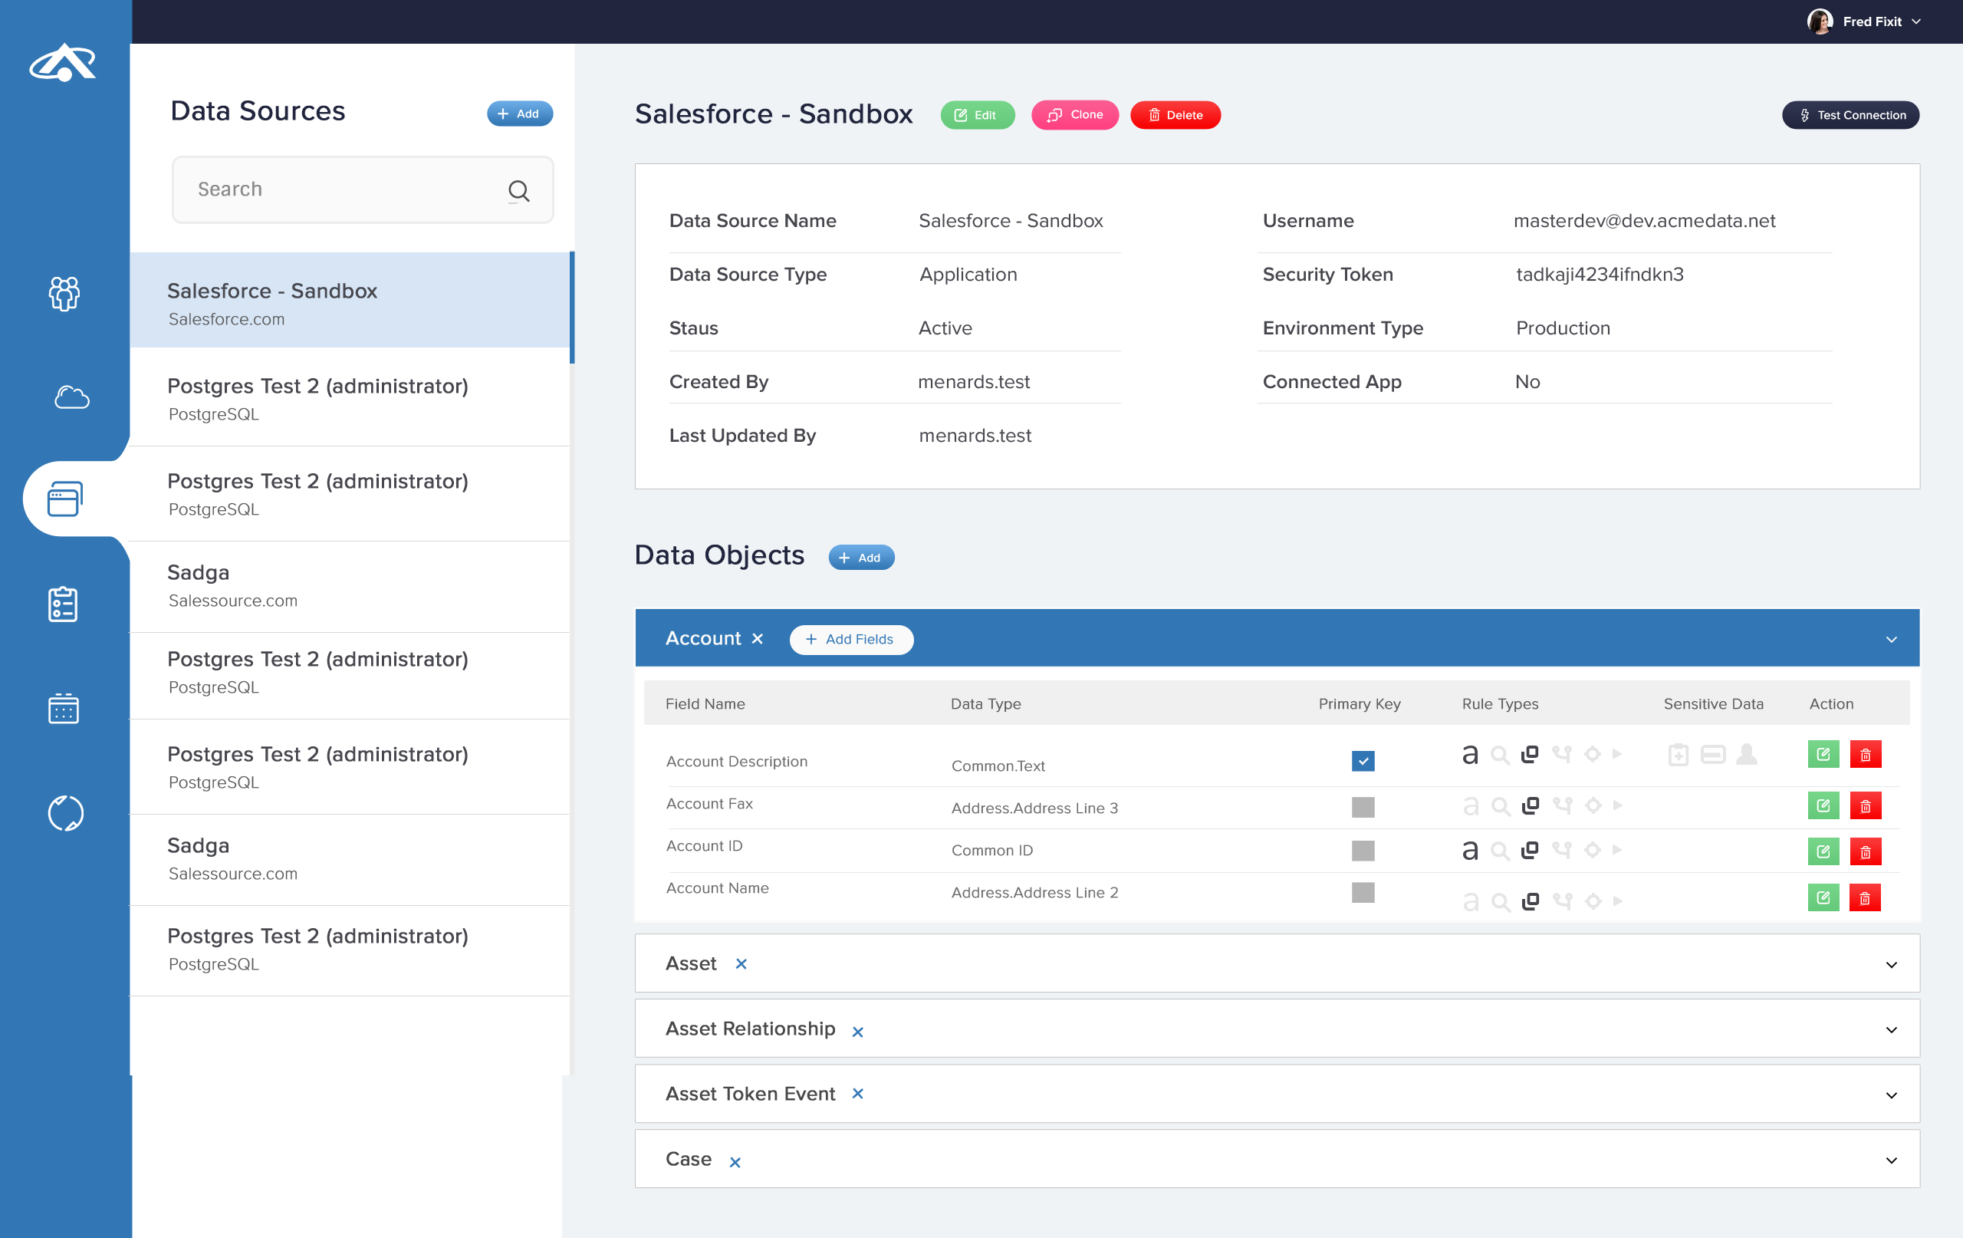Click the credit card sensitive data icon

[1712, 754]
